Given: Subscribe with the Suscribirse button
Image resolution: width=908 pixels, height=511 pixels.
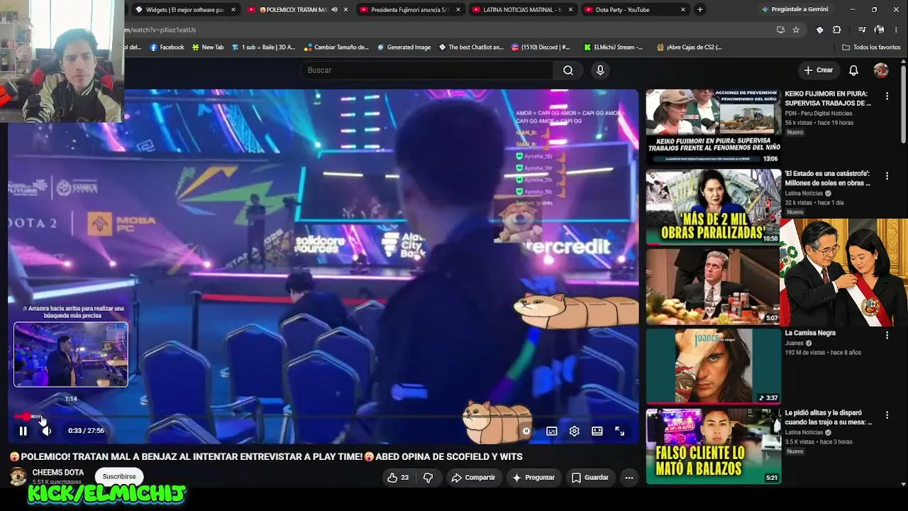Looking at the screenshot, I should coord(119,477).
